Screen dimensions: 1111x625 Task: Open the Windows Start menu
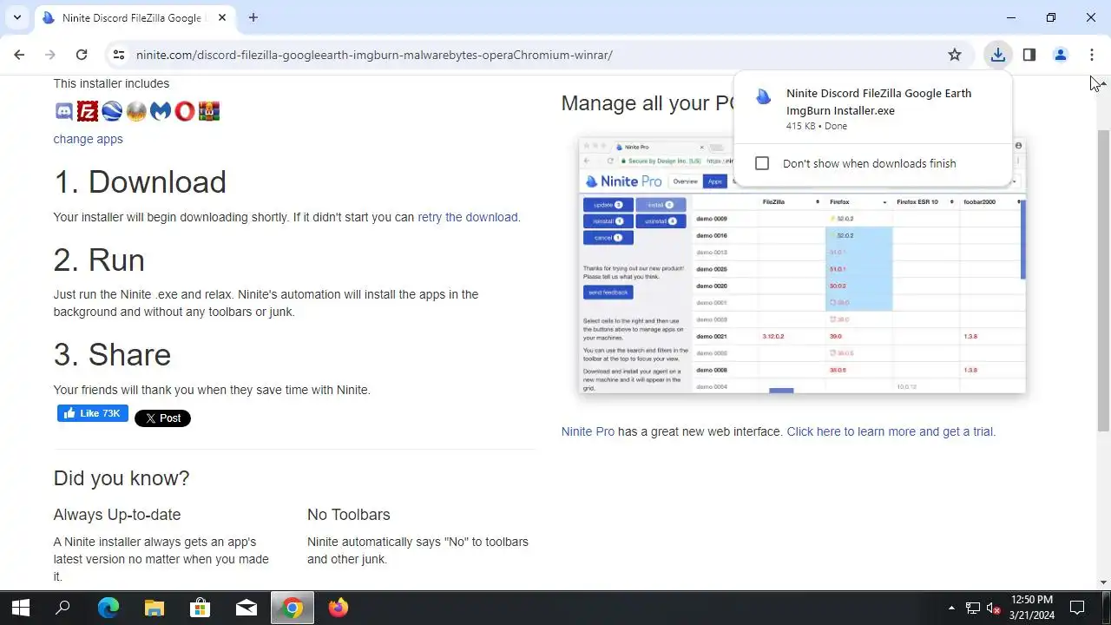[21, 608]
